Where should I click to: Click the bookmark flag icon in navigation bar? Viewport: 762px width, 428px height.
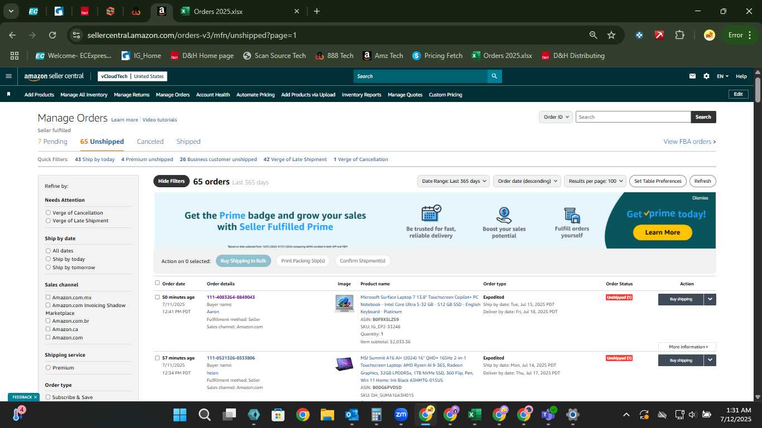pos(8,94)
